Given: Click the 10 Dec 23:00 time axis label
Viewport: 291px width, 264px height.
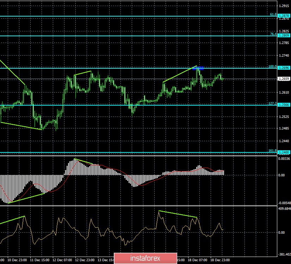Looking at the screenshot, I should [17, 260].
